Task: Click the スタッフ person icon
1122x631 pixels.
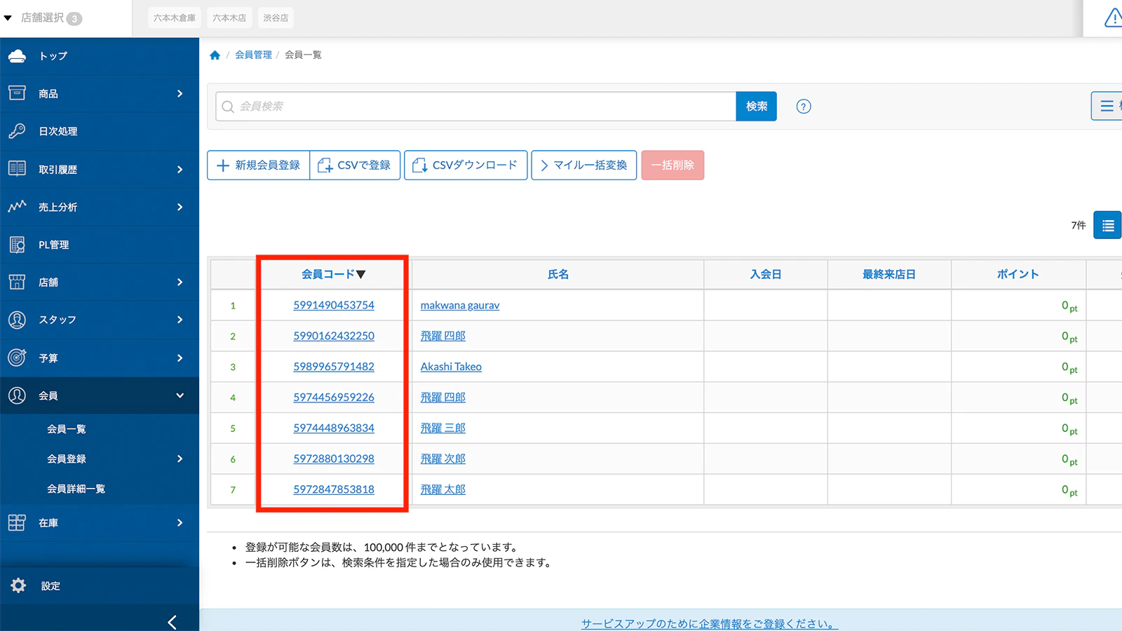Action: tap(17, 320)
